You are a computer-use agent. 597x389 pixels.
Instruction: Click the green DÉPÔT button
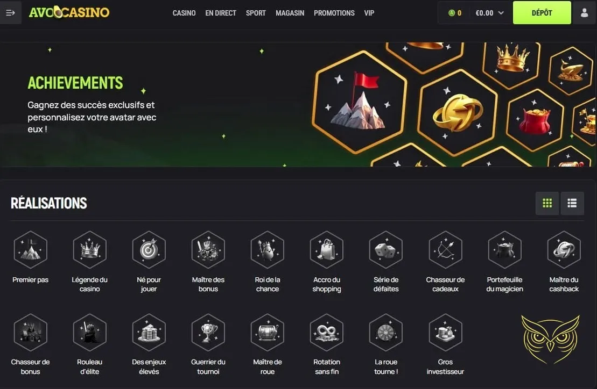pos(542,12)
